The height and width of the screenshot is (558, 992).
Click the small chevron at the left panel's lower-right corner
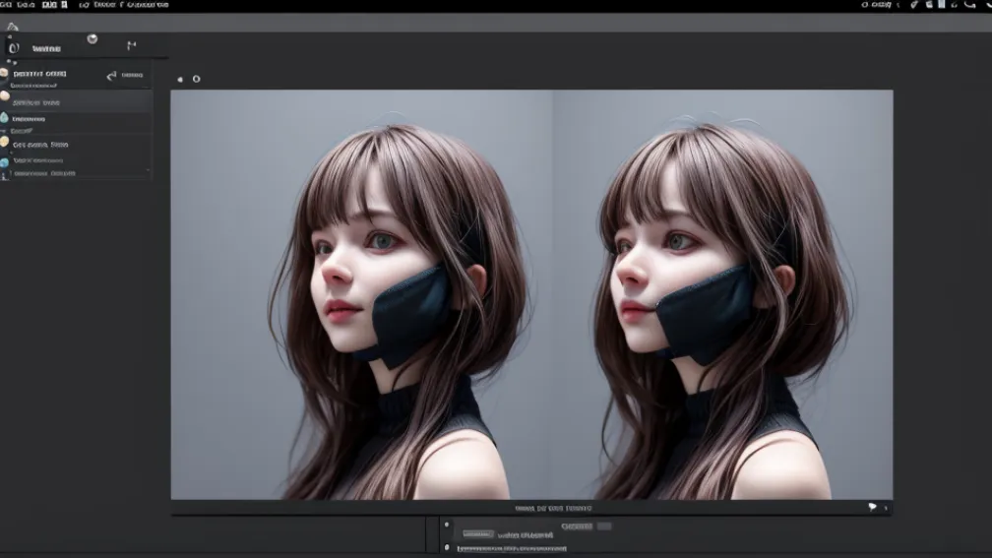148,169
